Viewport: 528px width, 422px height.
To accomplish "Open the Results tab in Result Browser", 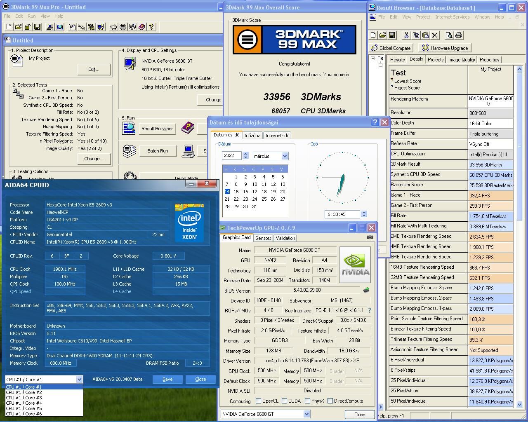I will pyautogui.click(x=397, y=60).
